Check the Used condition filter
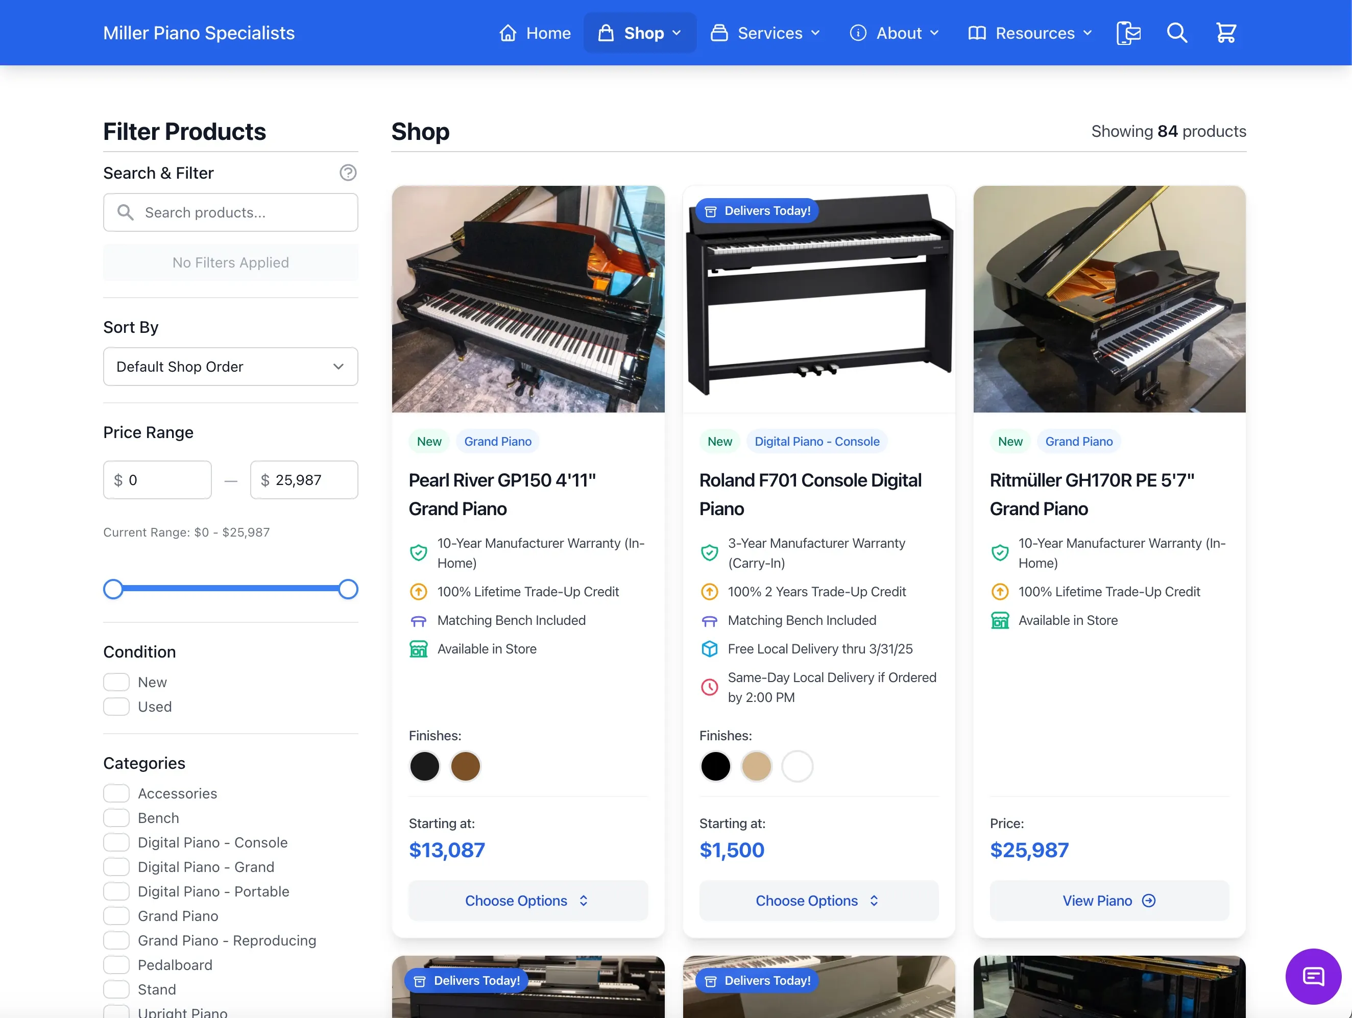This screenshot has height=1018, width=1352. [116, 707]
